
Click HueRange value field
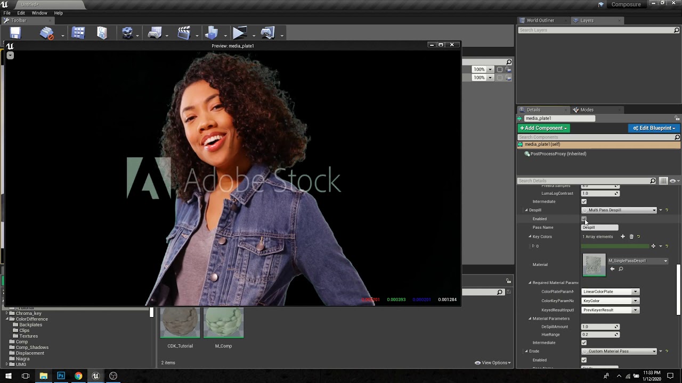pyautogui.click(x=600, y=335)
